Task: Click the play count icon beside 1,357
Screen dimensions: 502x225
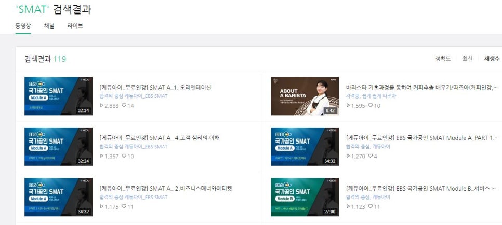Action: point(102,156)
